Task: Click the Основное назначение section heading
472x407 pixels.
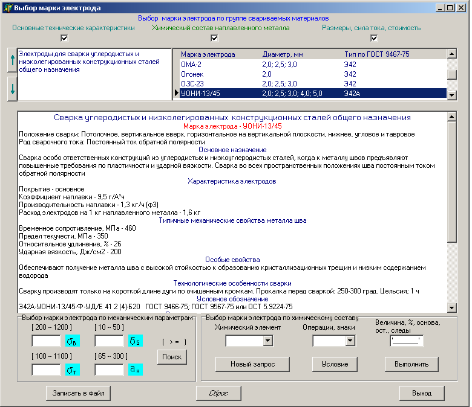Action: tap(232, 150)
